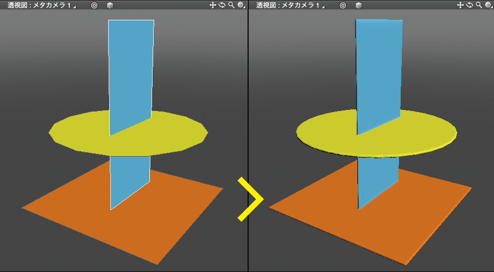The width and height of the screenshot is (494, 272).
Task: Click the cube icon in right viewport header
Action: pyautogui.click(x=358, y=5)
